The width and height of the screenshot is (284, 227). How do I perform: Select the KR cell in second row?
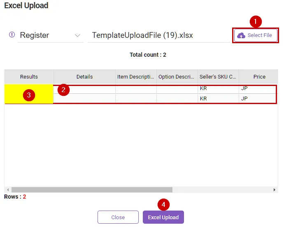[x=218, y=98]
